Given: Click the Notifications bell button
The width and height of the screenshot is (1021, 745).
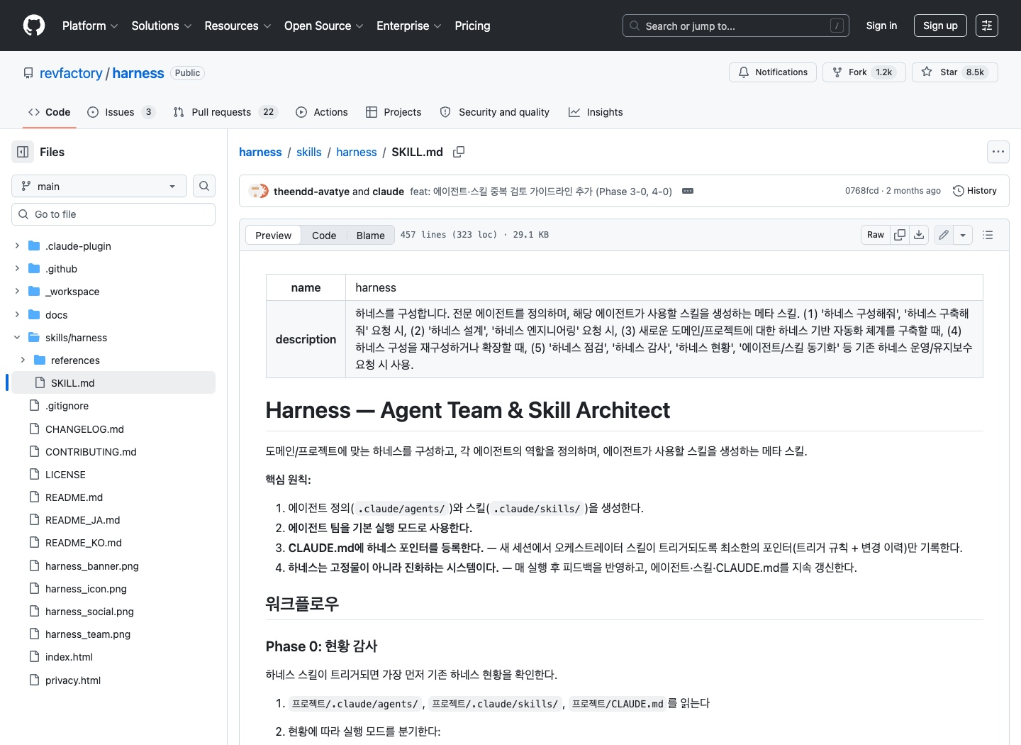Looking at the screenshot, I should pos(773,72).
